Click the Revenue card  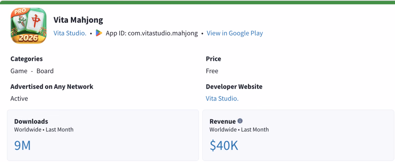pos(298,135)
